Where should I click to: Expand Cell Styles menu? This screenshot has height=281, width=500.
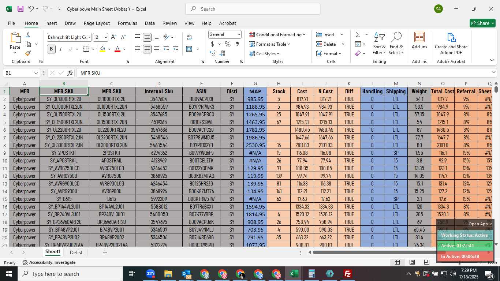264,53
